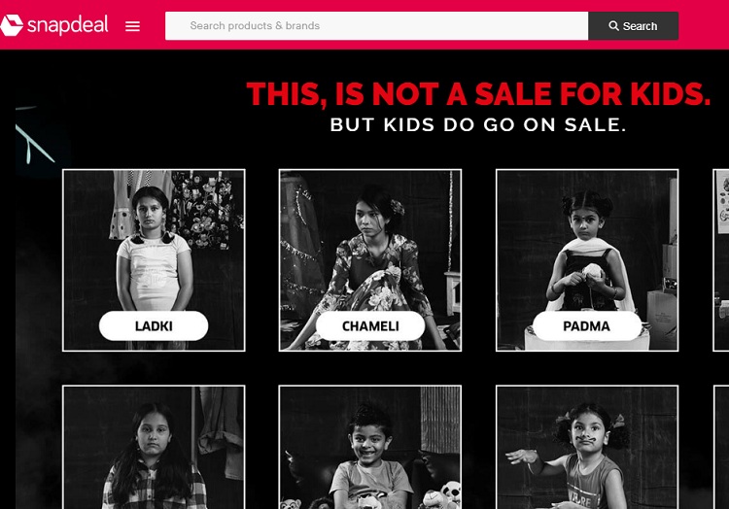Image resolution: width=729 pixels, height=509 pixels.
Task: Click the snapdeal wordmark text
Action: [x=68, y=25]
